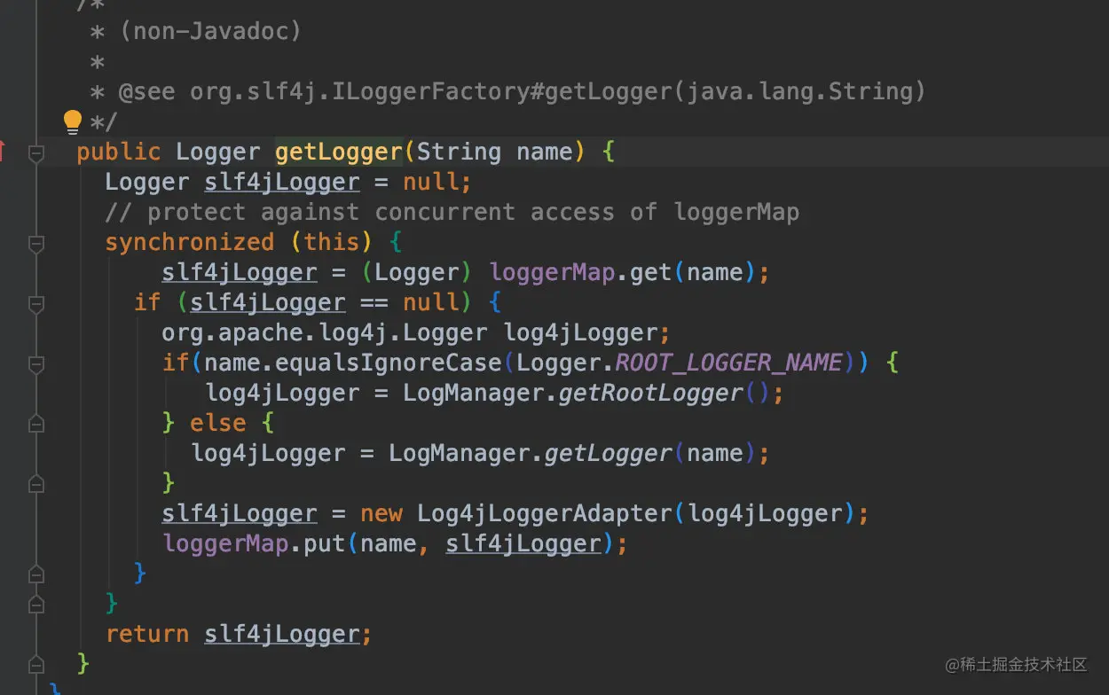
Task: Click 'put' in loggerMap.put call
Action: [x=325, y=544]
